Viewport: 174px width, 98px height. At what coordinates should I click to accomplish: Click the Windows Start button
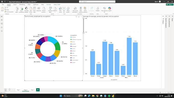point(61,96)
